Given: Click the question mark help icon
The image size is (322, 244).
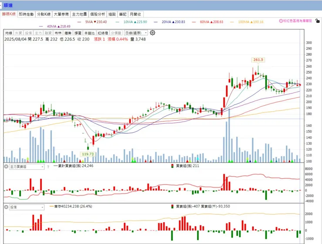Looking at the screenshot, I should point(48,167).
